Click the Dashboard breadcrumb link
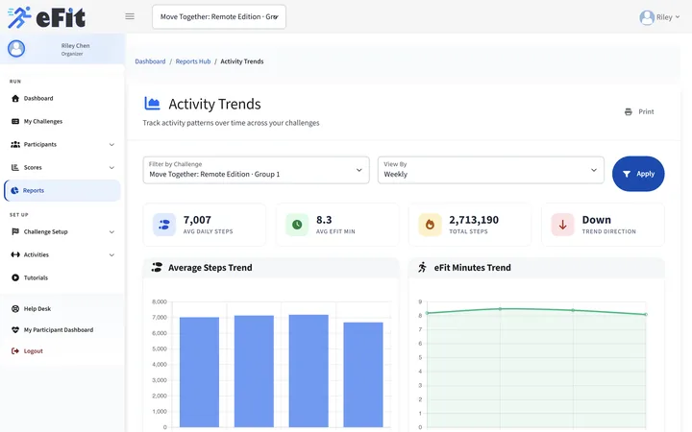Screen dimensions: 692x432 150,61
